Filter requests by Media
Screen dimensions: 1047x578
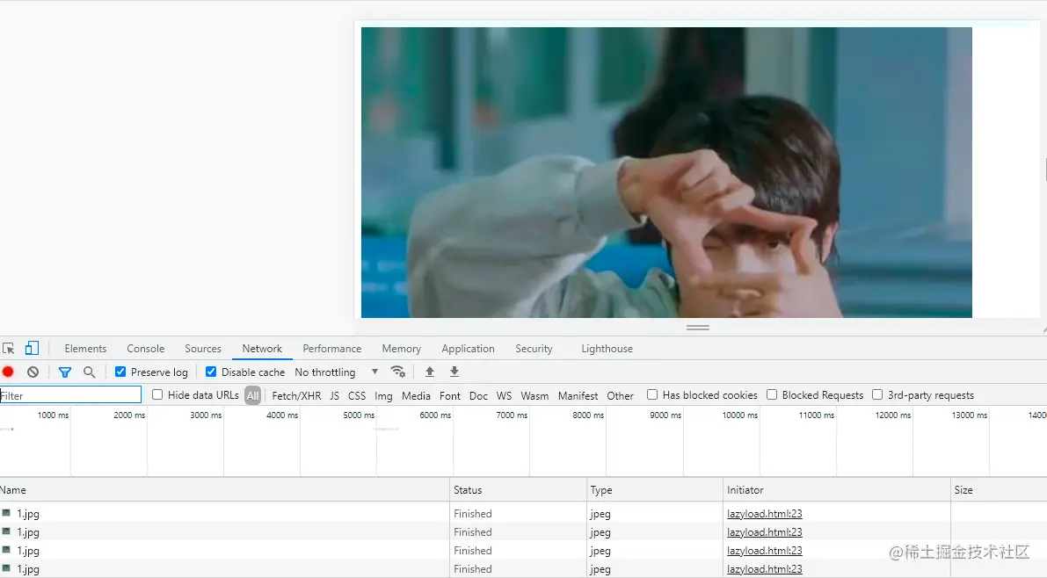tap(416, 396)
